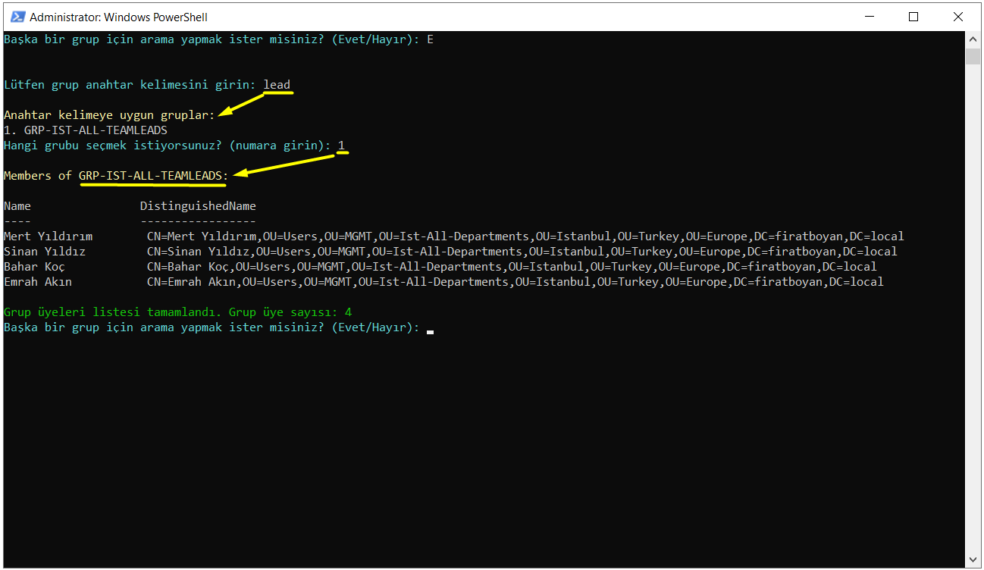Close the PowerShell window
984x570 pixels.
coord(957,16)
